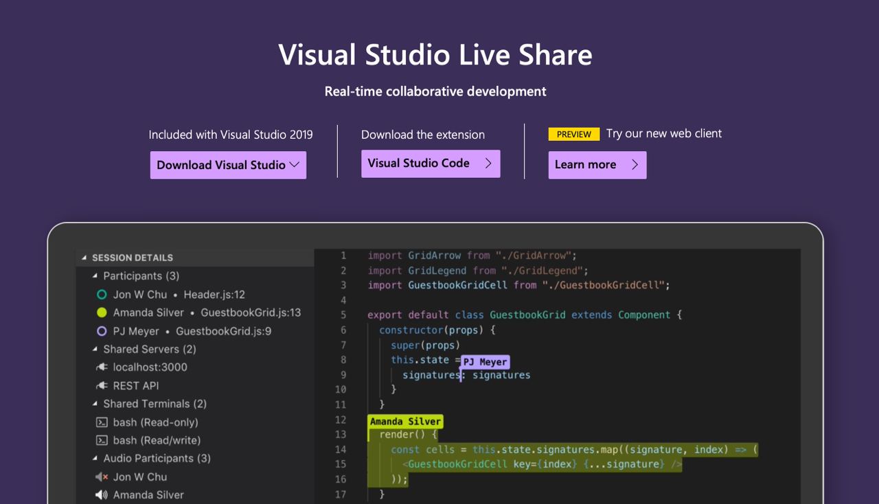
Task: Click the 'signatures: signatures' code line
Action: 466,375
